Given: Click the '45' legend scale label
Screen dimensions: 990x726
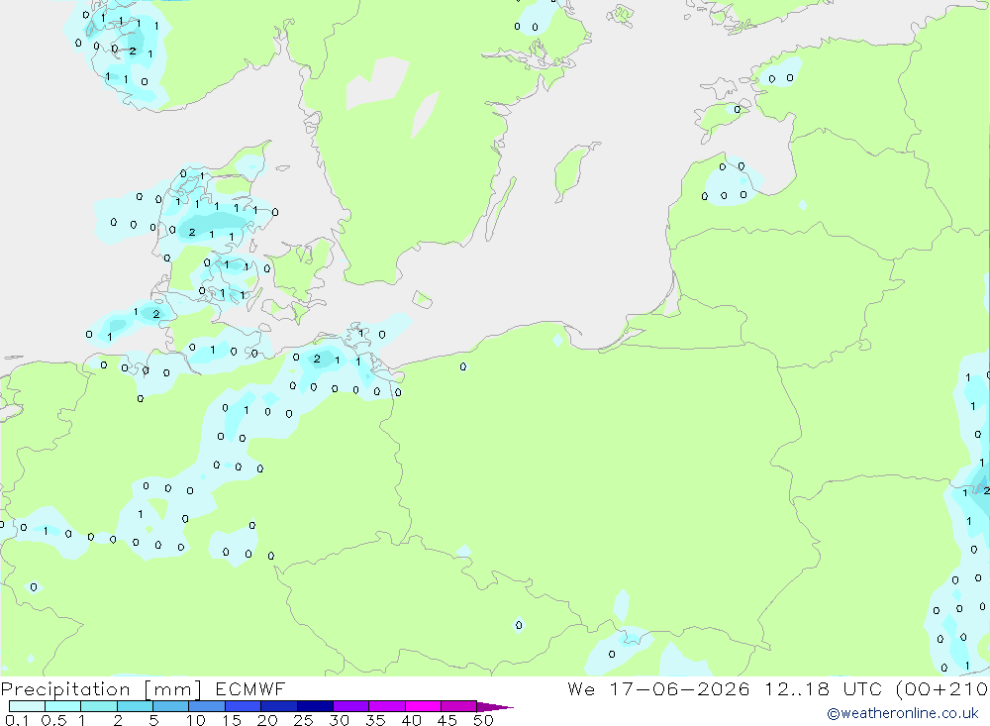Looking at the screenshot, I should tap(447, 720).
